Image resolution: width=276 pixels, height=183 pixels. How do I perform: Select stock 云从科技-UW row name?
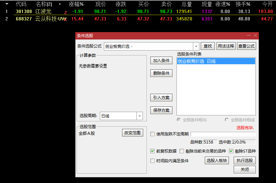[x=50, y=19]
